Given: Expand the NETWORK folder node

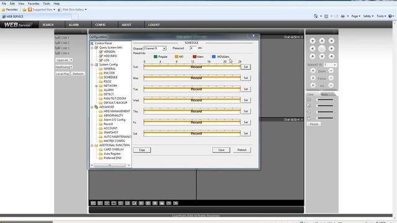Looking at the screenshot, I should pyautogui.click(x=97, y=86).
